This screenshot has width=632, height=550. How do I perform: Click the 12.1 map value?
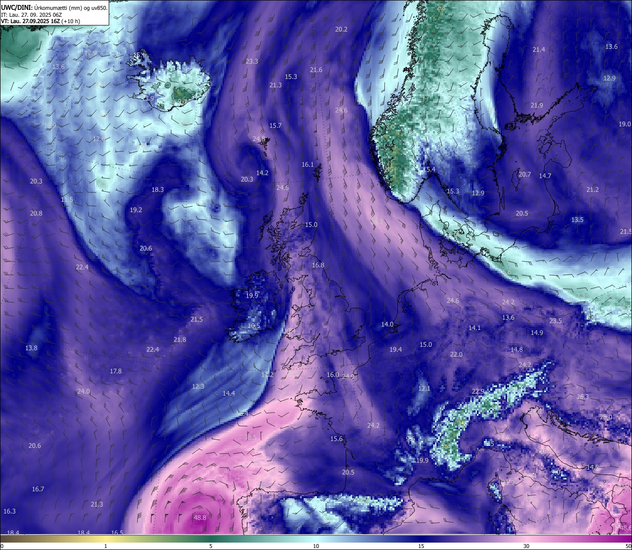coord(424,388)
